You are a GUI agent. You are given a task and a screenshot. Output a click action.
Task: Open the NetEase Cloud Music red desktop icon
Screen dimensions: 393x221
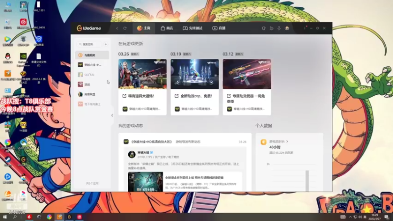click(23, 24)
